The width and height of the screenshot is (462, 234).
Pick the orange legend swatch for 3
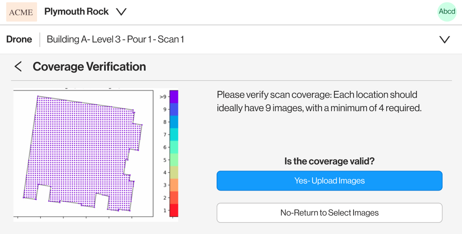[174, 185]
